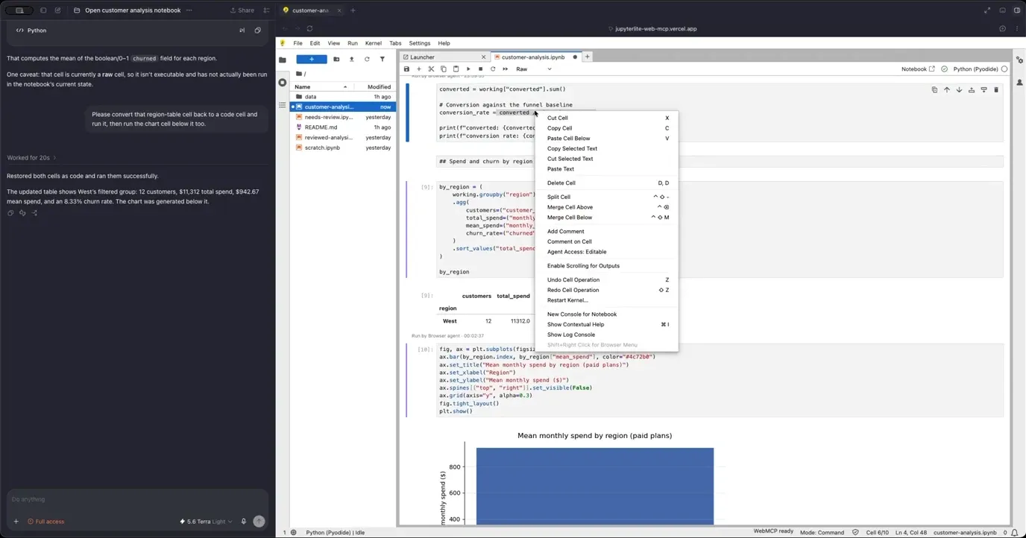The width and height of the screenshot is (1026, 538).
Task: Open Notebook in new window link
Action: tap(918, 69)
